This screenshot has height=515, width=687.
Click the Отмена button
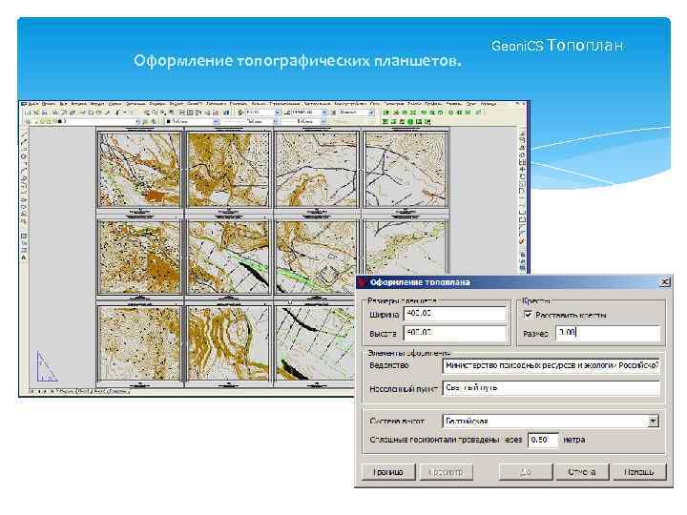tap(582, 472)
